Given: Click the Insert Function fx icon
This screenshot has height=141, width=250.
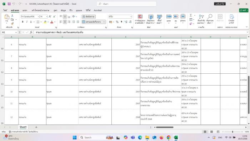Looking at the screenshot, I should coord(31,32).
